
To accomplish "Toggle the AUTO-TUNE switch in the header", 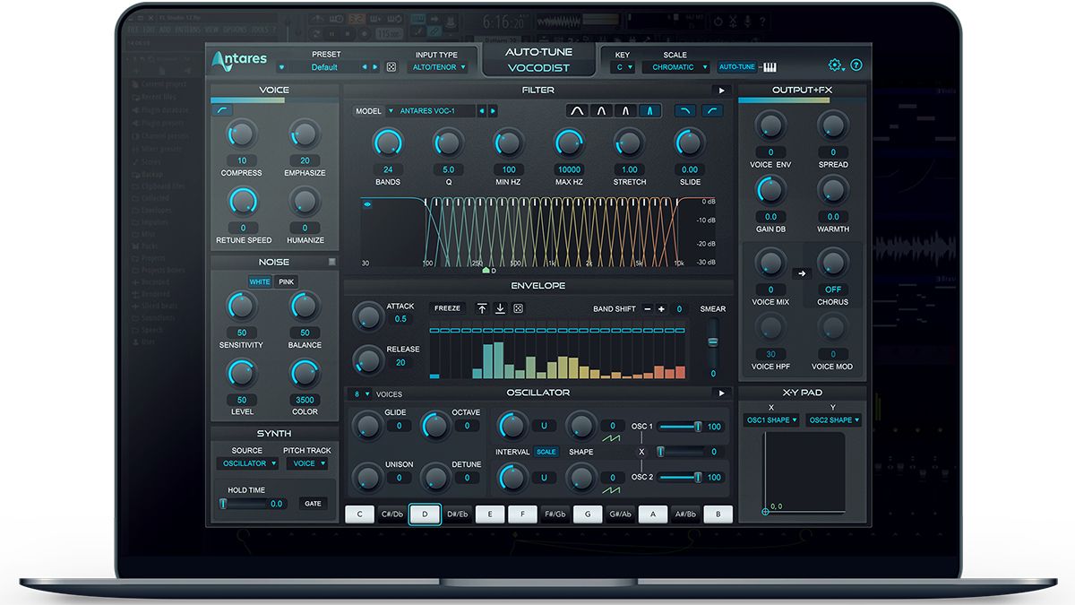I will coord(736,66).
